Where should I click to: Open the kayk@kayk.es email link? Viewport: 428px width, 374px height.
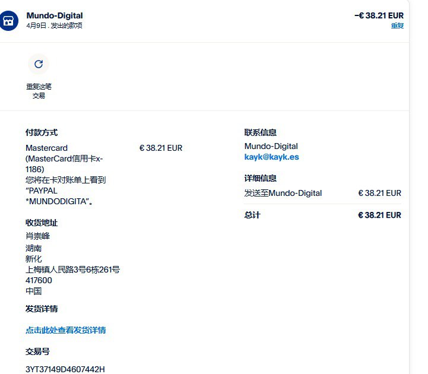[271, 157]
